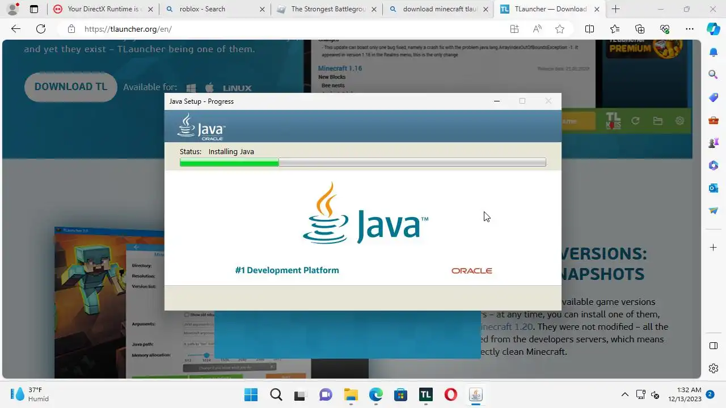Toggle sidebar layout icon near bottom
The height and width of the screenshot is (408, 726).
(714, 346)
